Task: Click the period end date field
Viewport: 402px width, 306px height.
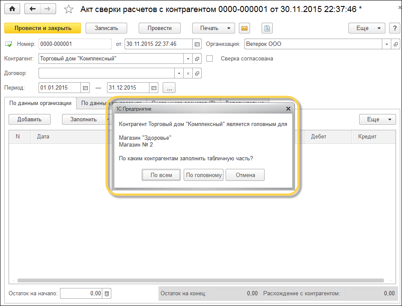Action: (x=128, y=88)
